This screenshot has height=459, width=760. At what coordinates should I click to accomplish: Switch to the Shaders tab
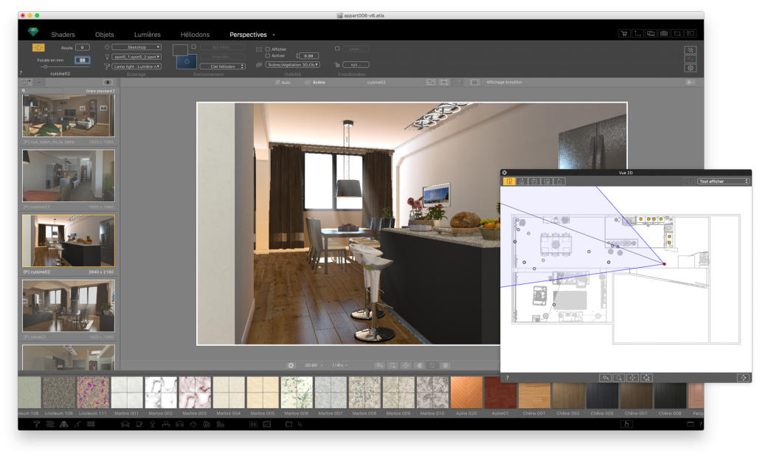pos(63,35)
